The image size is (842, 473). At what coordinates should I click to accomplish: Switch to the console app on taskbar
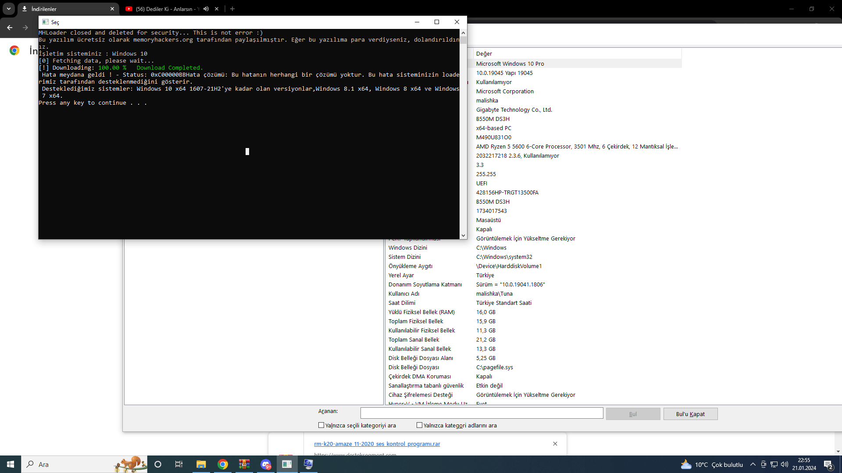287,464
